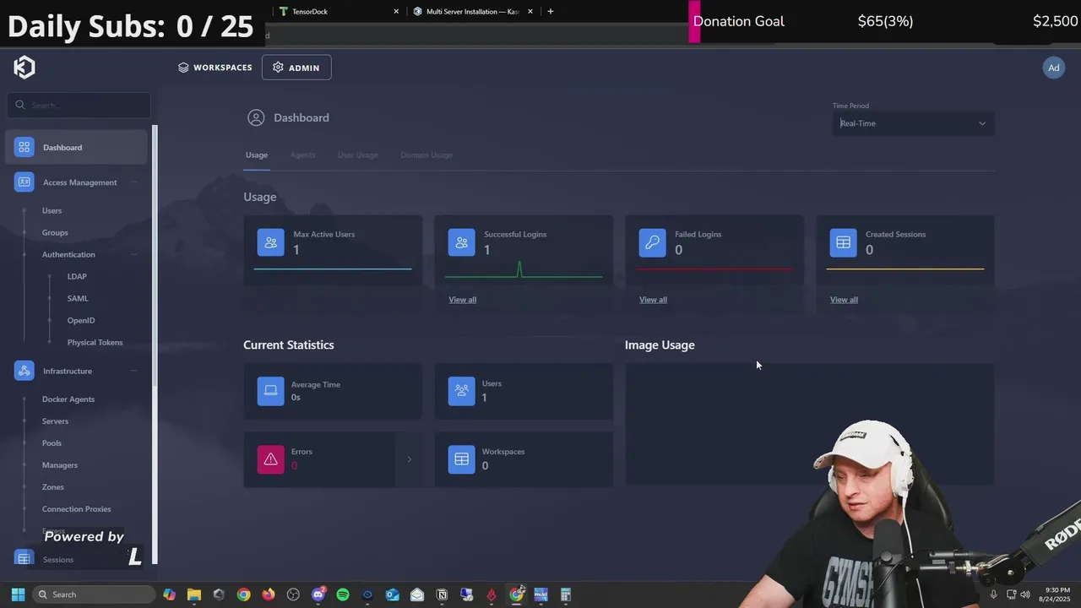Open LDAP authentication settings
1081x608 pixels.
(x=77, y=277)
